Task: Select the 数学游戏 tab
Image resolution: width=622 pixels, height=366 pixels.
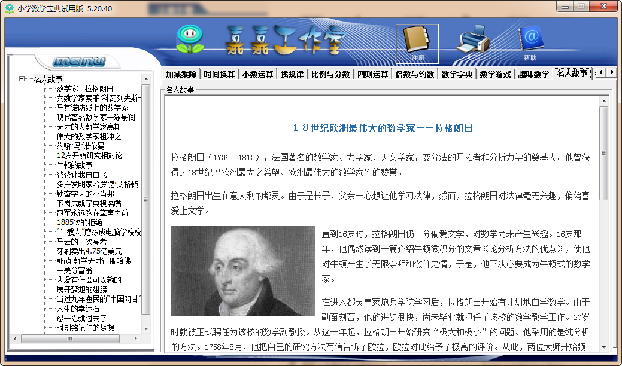Action: pos(495,74)
